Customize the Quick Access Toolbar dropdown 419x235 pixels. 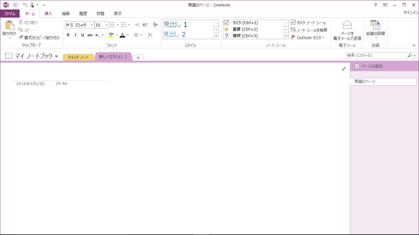point(44,5)
